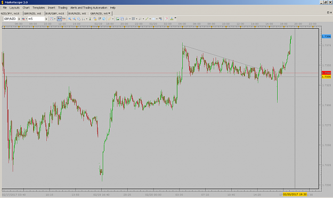
Task: Click the third magnifier zoom-area icon
Action: [79, 19]
